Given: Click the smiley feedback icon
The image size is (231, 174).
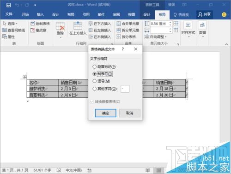Looking at the screenshot, I should pos(224,14).
